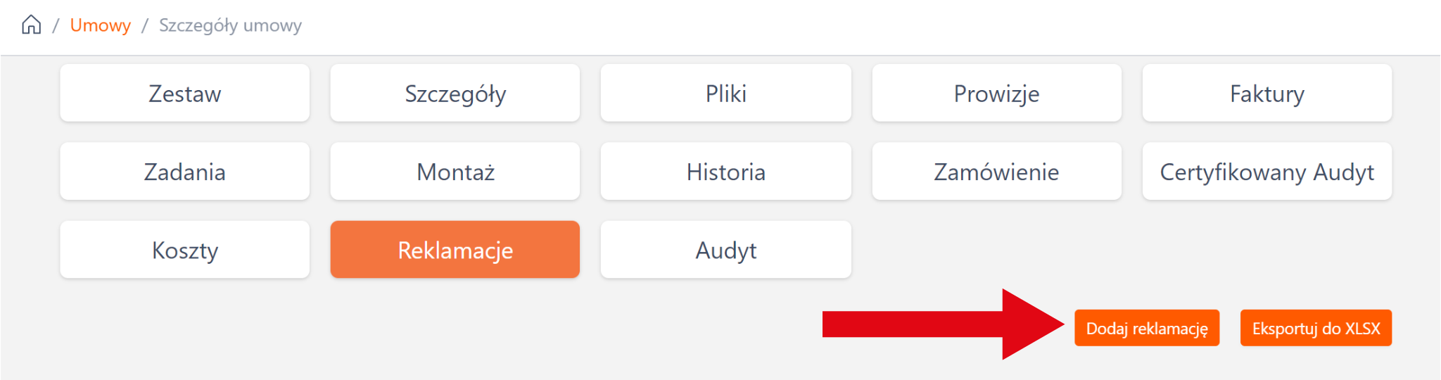This screenshot has height=380, width=1441.
Task: Click the active Reklamacje tab
Action: click(455, 250)
